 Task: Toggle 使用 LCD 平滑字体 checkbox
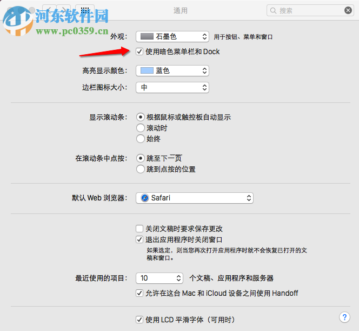coord(139,320)
